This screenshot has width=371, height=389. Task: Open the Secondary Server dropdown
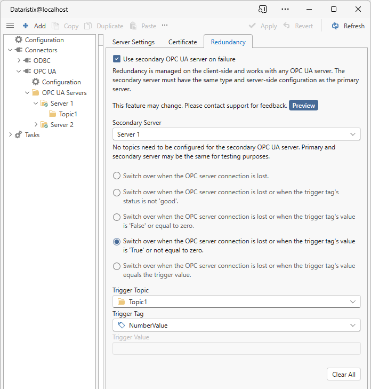pos(236,134)
